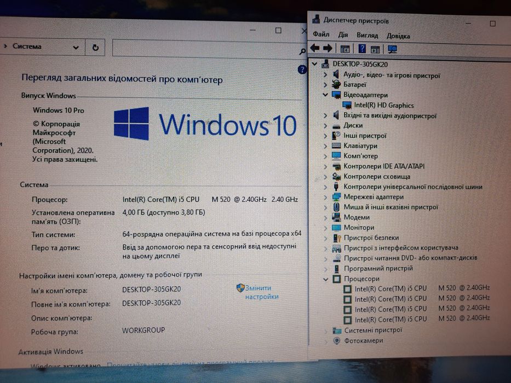Select the Модеми device icon
Image resolution: width=511 pixels, height=383 pixels.
pyautogui.click(x=336, y=217)
